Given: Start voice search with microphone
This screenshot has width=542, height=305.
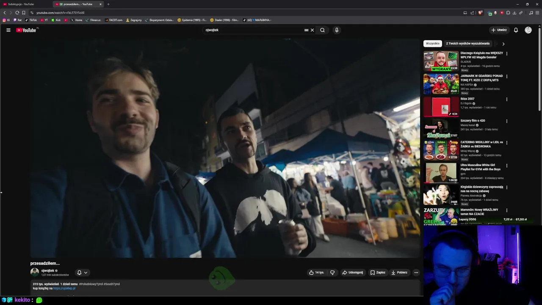Looking at the screenshot, I should tap(337, 30).
